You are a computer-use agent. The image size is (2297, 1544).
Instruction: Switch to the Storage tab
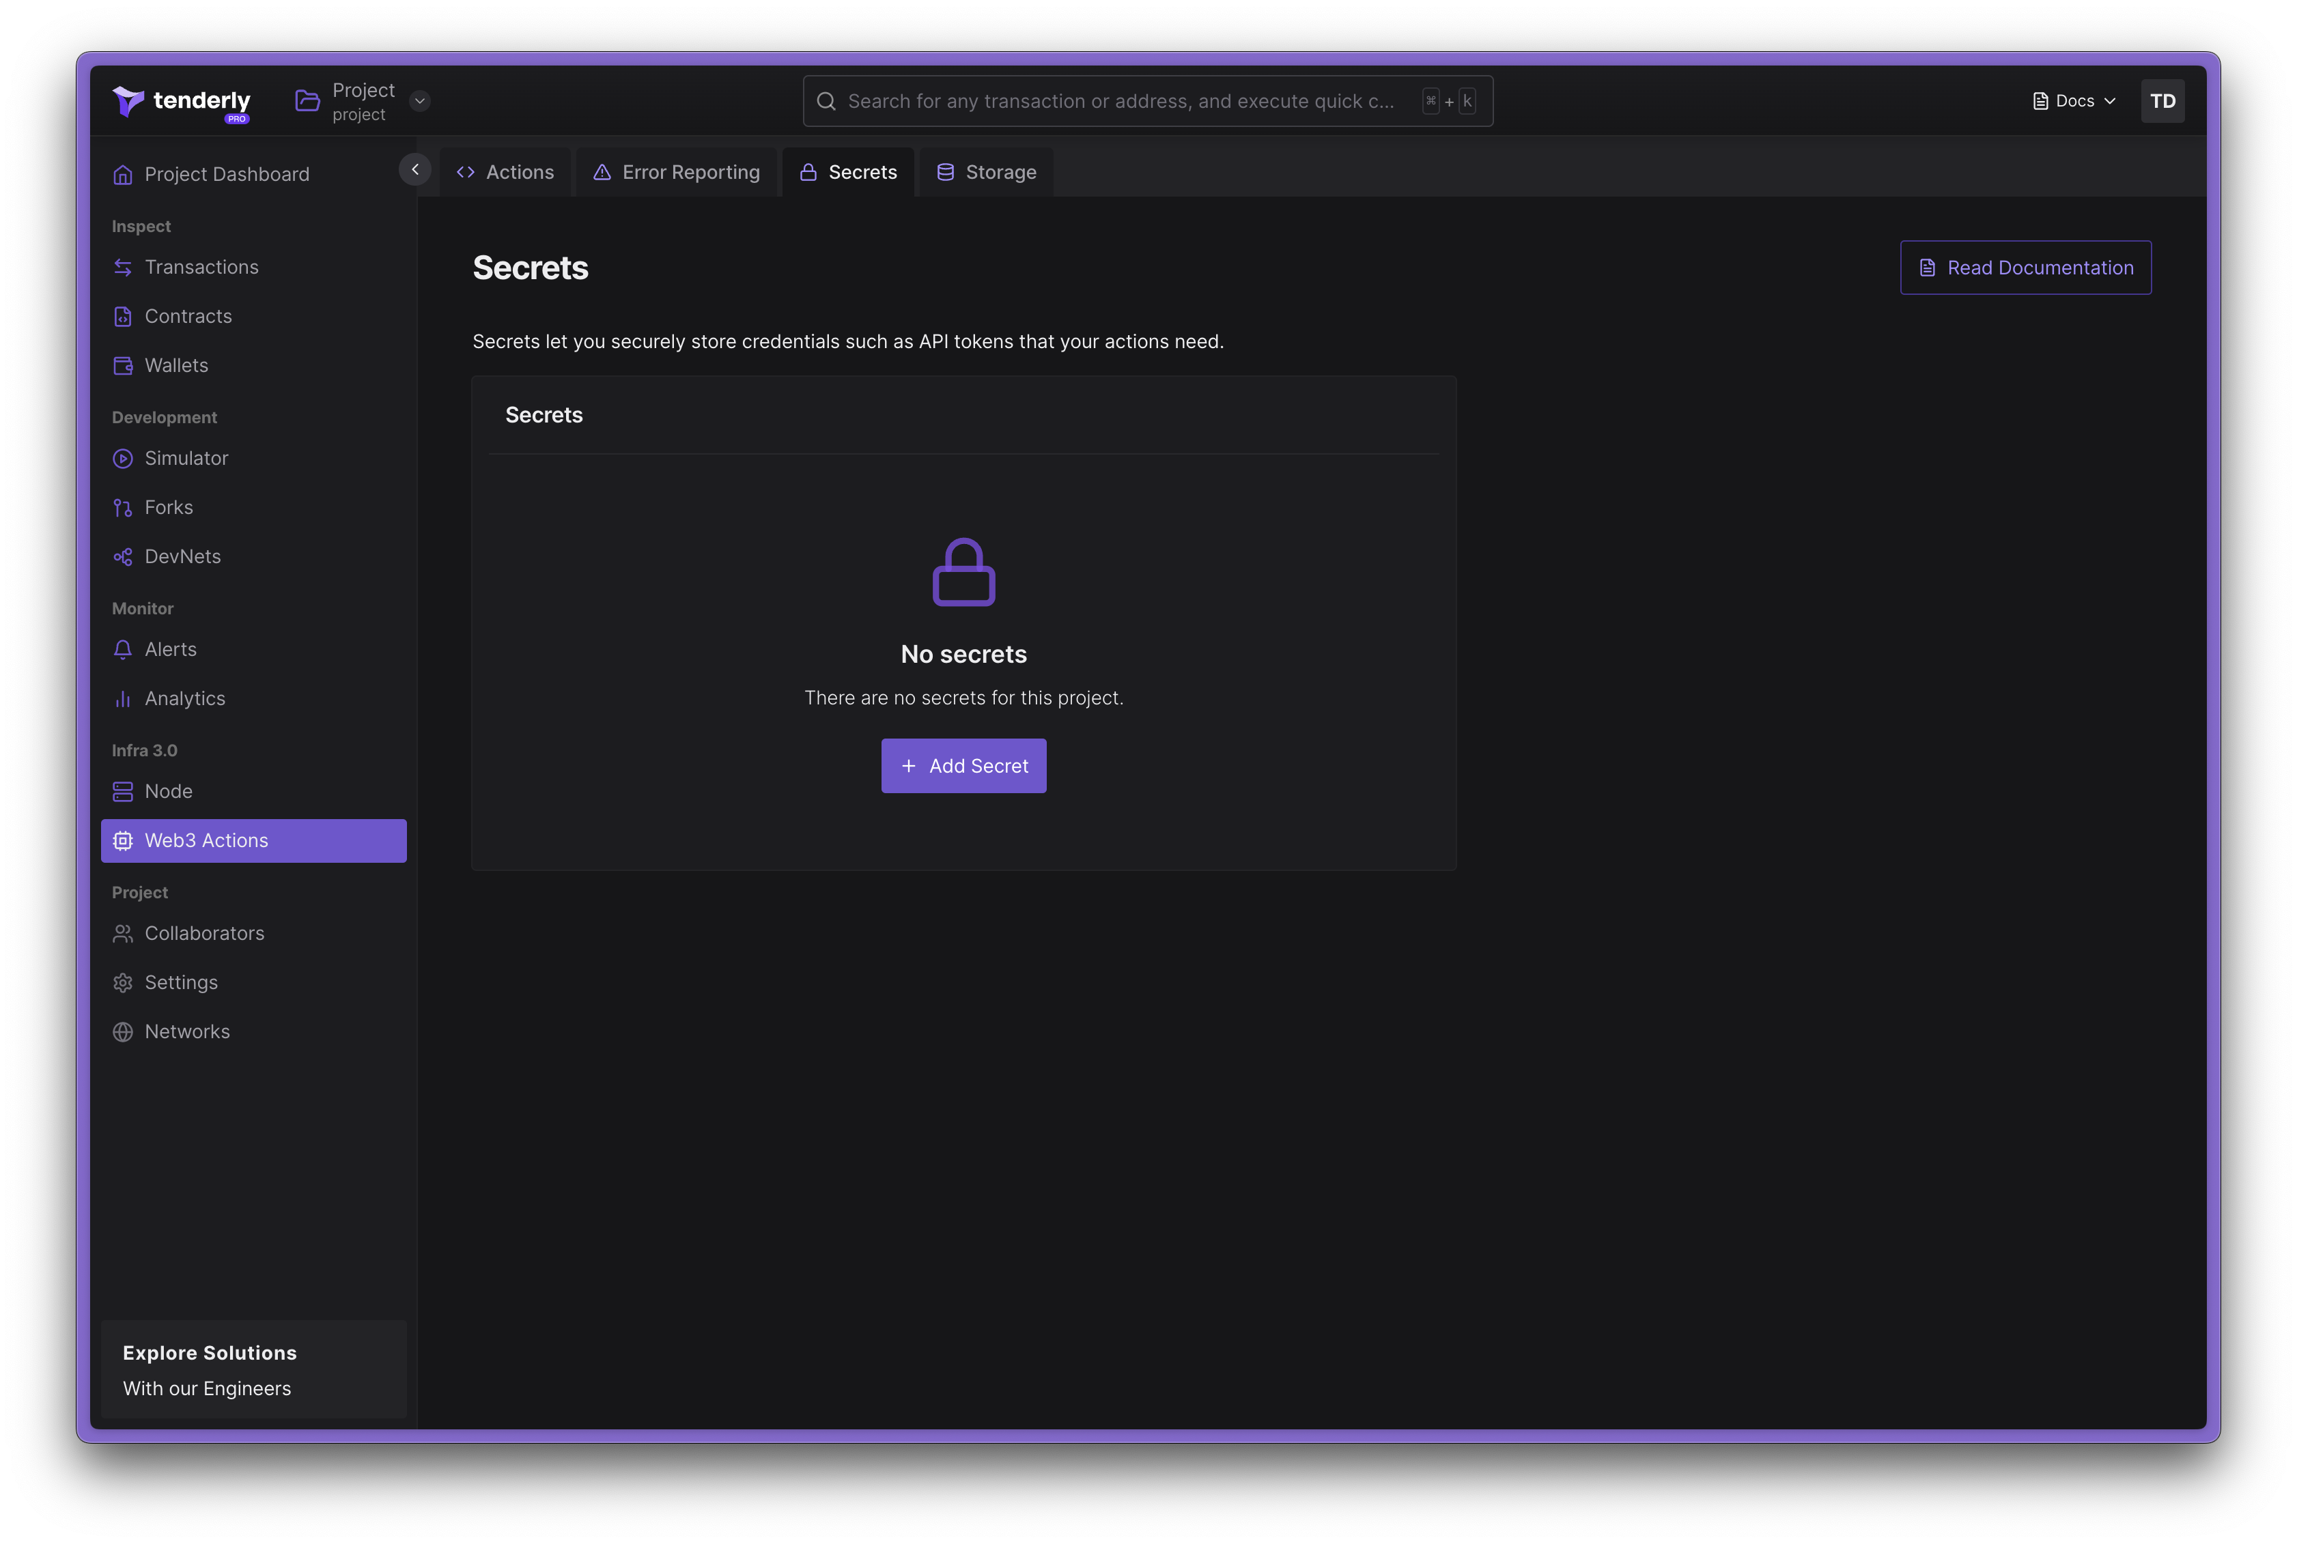pos(986,171)
